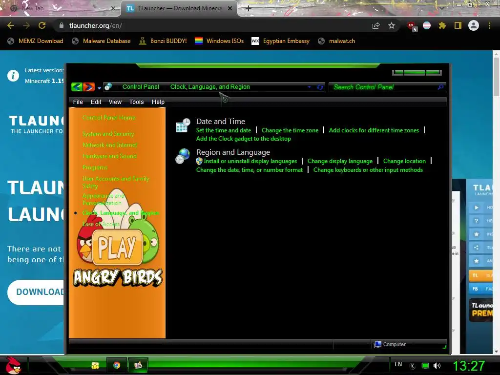Click the Chrome forward arrow
500x375 pixels.
coord(26,25)
